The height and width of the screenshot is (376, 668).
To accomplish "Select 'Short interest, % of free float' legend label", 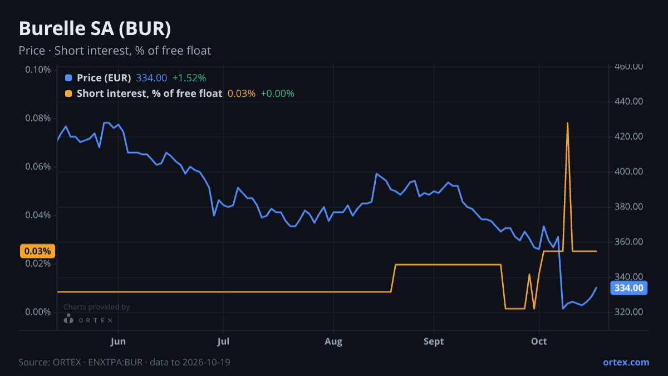I will click(x=149, y=94).
